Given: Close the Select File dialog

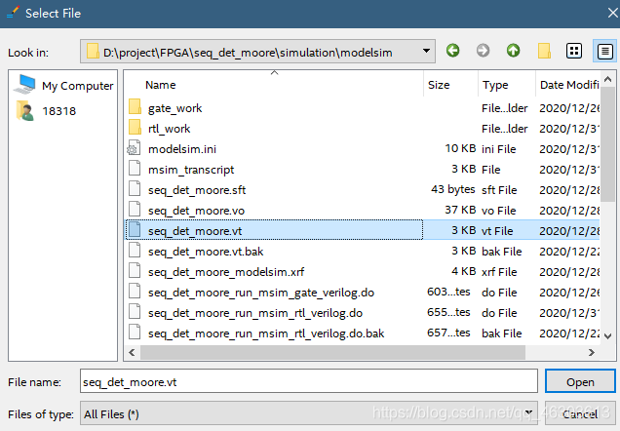Looking at the screenshot, I should tap(612, 13).
